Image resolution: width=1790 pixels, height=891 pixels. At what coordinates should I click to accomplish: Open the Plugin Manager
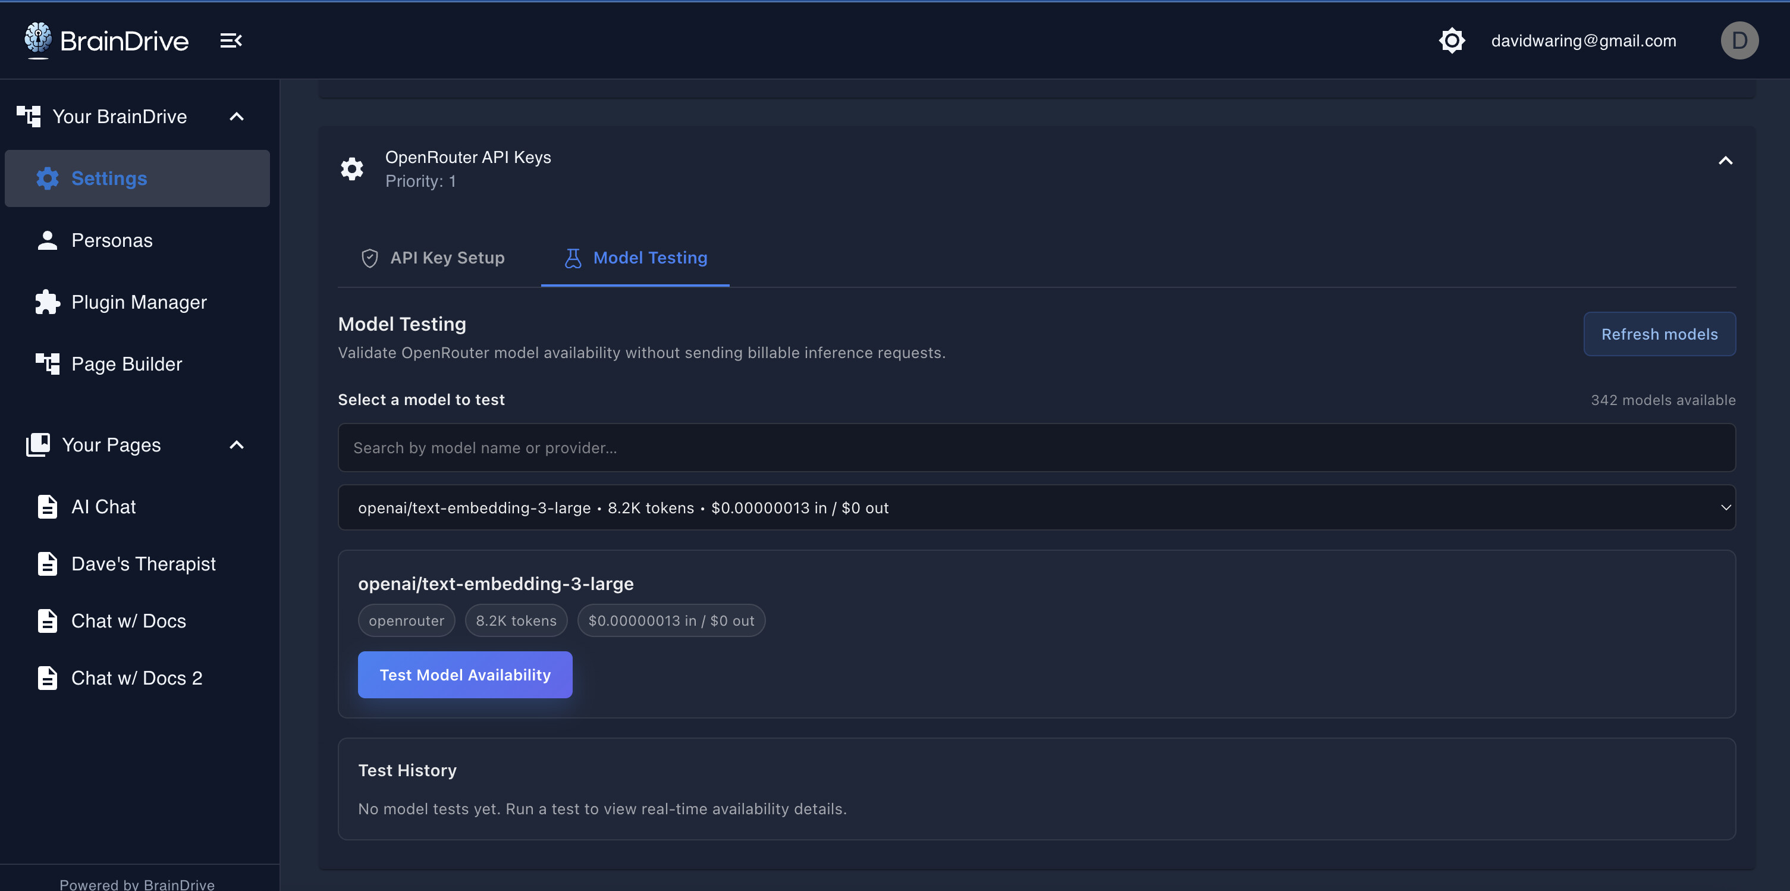(139, 302)
